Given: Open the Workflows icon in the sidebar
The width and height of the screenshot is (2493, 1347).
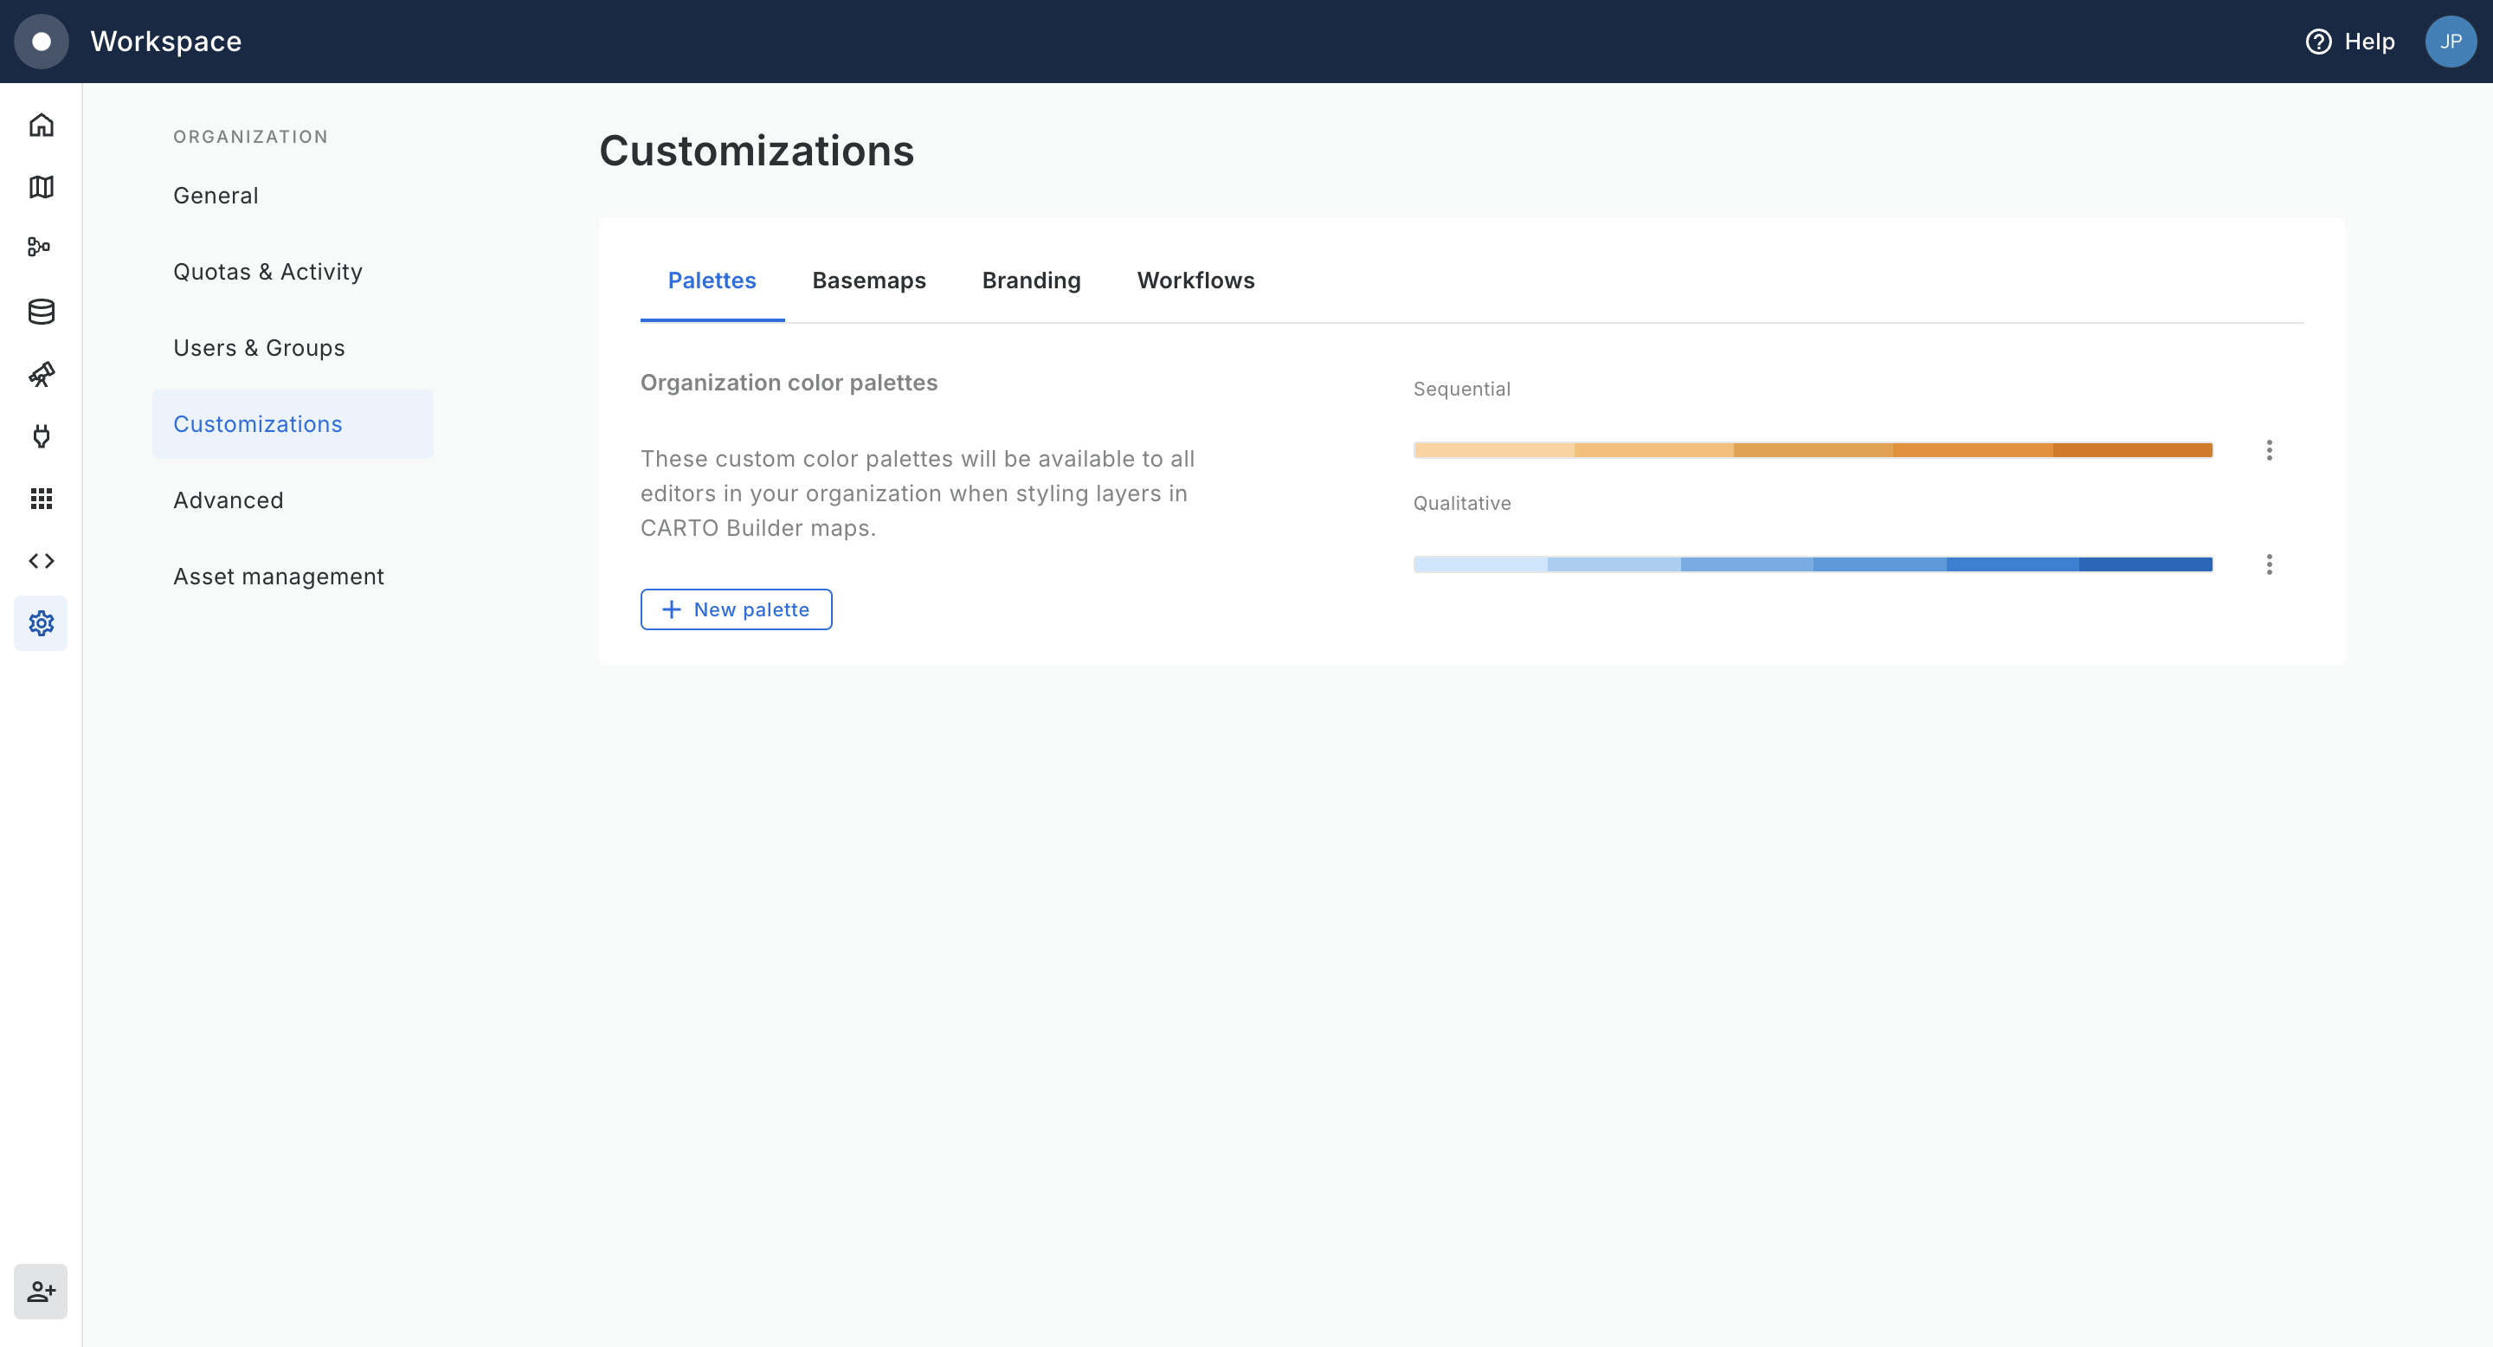Looking at the screenshot, I should 41,248.
